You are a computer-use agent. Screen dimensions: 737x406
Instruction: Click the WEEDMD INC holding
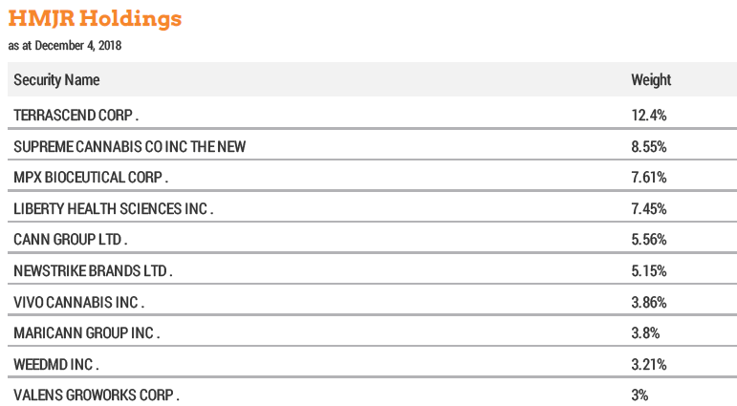click(55, 364)
